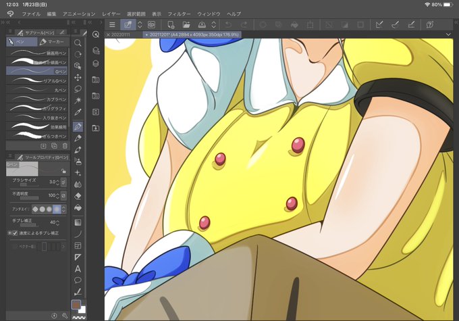The height and width of the screenshot is (321, 459).
Task: Click the Redo arrow
Action: 244,24
